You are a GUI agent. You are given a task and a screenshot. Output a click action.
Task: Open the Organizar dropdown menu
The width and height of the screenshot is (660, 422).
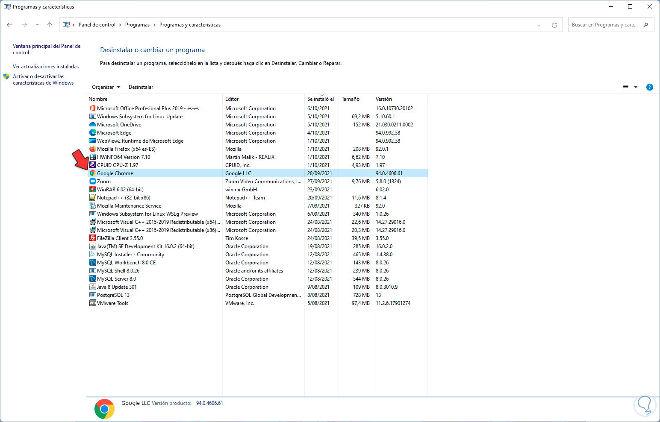[x=106, y=87]
